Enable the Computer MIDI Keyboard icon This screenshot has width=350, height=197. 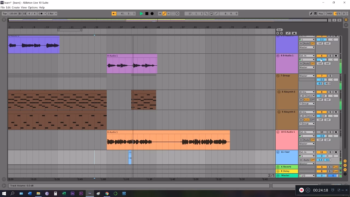click(x=316, y=13)
